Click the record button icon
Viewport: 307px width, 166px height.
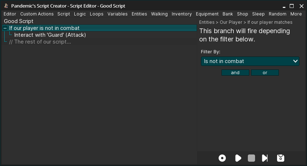[222, 158]
